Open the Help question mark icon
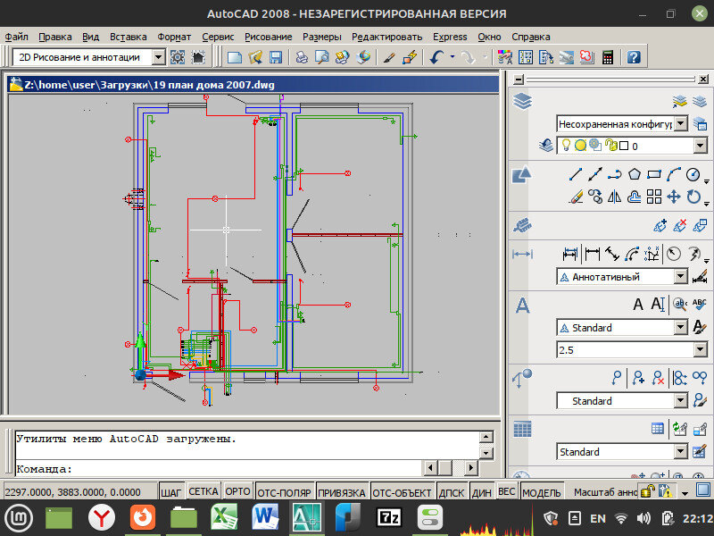This screenshot has height=536, width=714. tap(634, 57)
